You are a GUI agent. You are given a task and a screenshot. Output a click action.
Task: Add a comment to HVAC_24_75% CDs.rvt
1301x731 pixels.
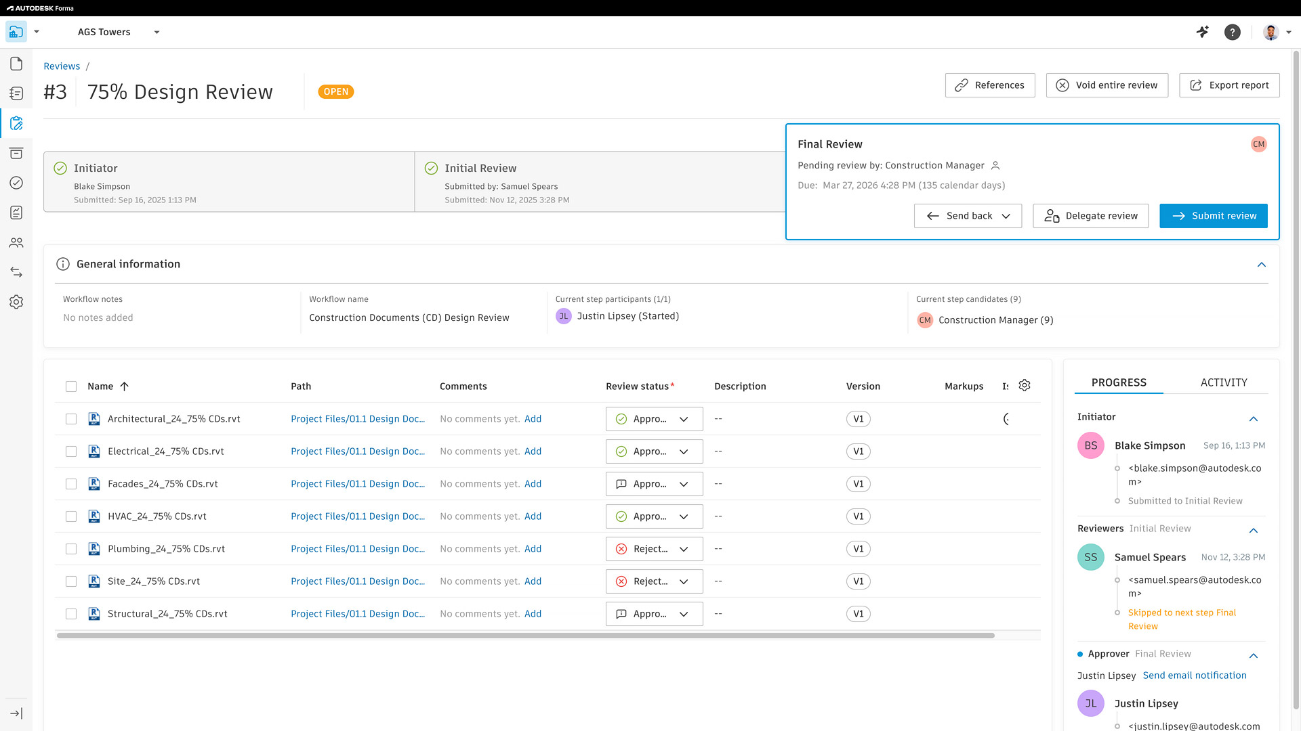click(533, 516)
